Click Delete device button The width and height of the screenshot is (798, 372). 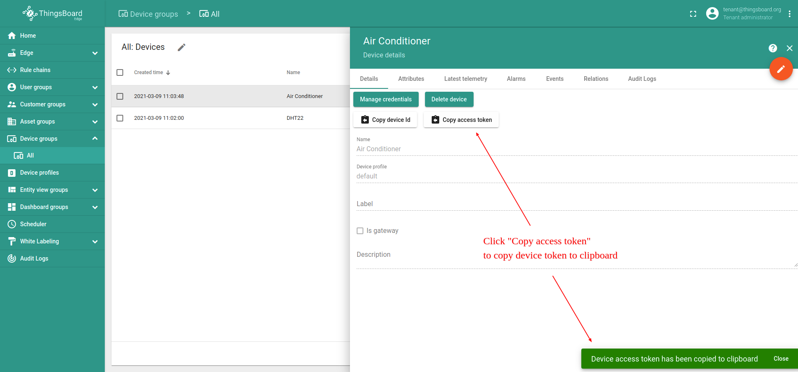click(449, 99)
